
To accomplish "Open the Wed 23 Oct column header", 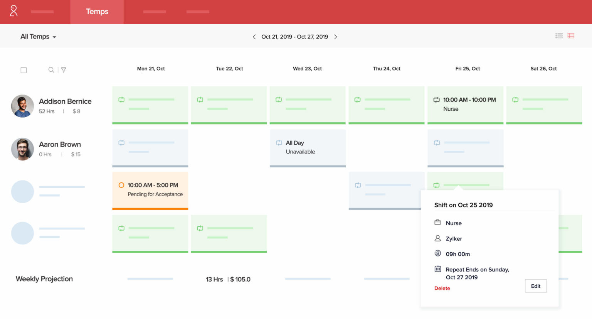I will 307,68.
